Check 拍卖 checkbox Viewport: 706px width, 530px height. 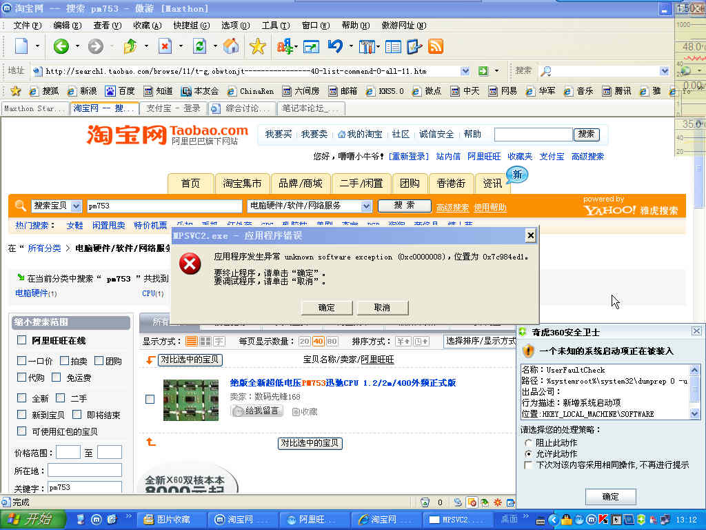[64, 360]
